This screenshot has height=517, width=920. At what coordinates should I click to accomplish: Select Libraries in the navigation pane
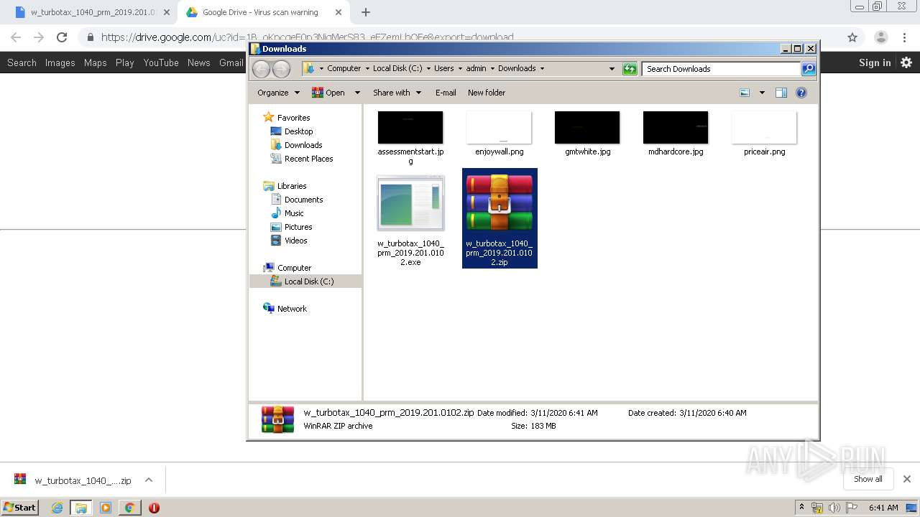(285, 186)
